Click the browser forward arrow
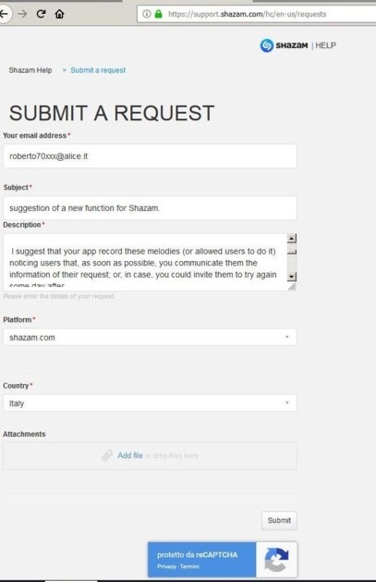This screenshot has width=376, height=582. [x=22, y=14]
